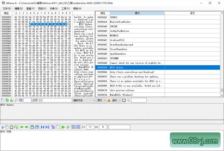Click the string table scrollbar up arrow

click(222, 13)
